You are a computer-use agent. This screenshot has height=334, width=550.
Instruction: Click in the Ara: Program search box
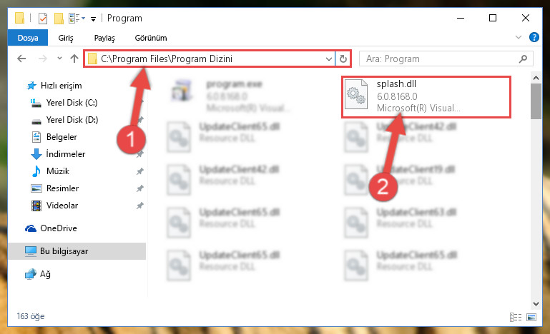pyautogui.click(x=440, y=59)
